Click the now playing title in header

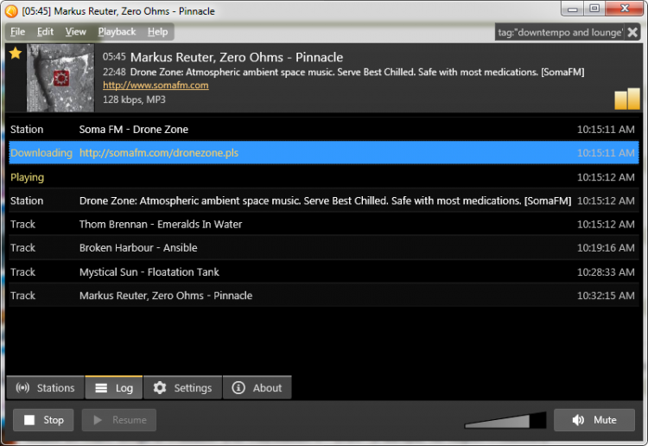[237, 57]
